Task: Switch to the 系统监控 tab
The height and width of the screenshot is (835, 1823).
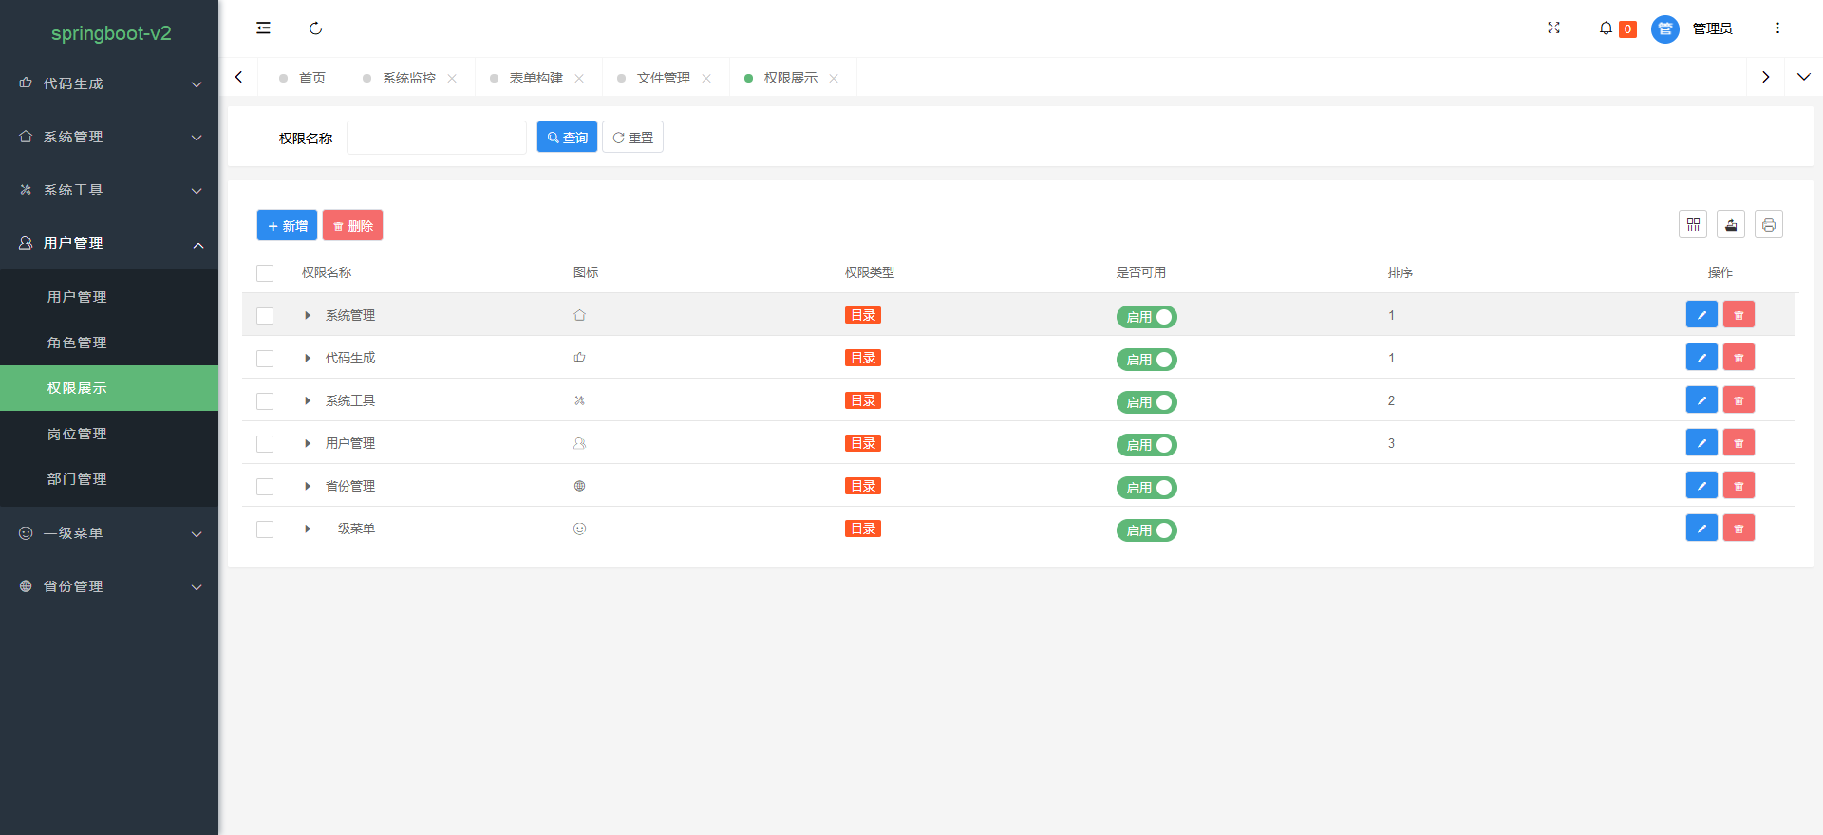Action: pos(409,78)
